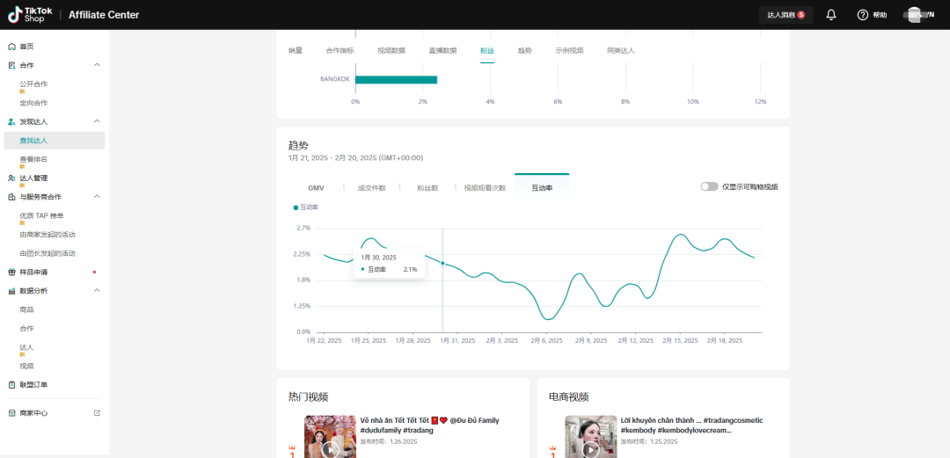Viewport: 950px width, 458px height.
Task: Click the 首页 home icon
Action: 11,47
